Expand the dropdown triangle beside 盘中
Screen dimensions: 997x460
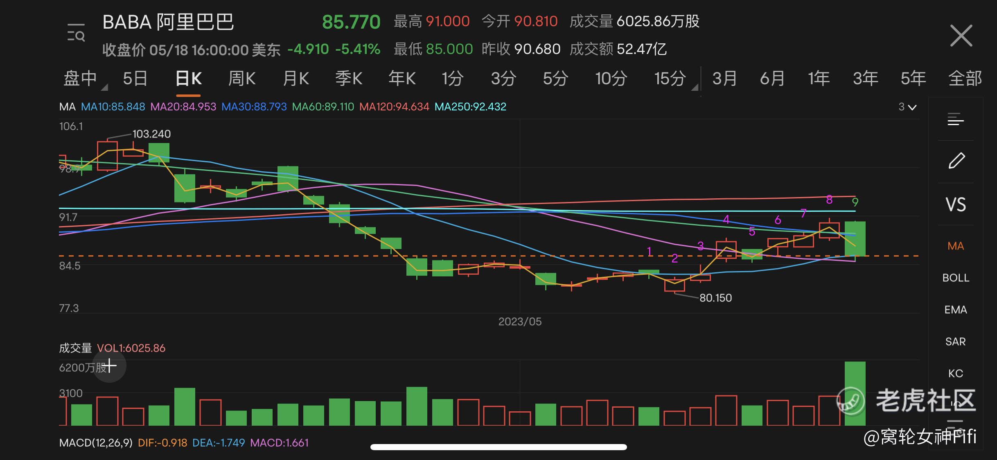point(104,87)
